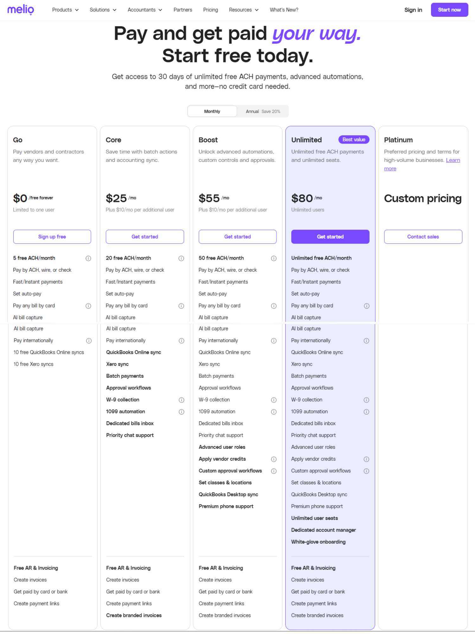Open info for Boost Pay internationally
Image resolution: width=475 pixels, height=634 pixels.
pyautogui.click(x=274, y=341)
